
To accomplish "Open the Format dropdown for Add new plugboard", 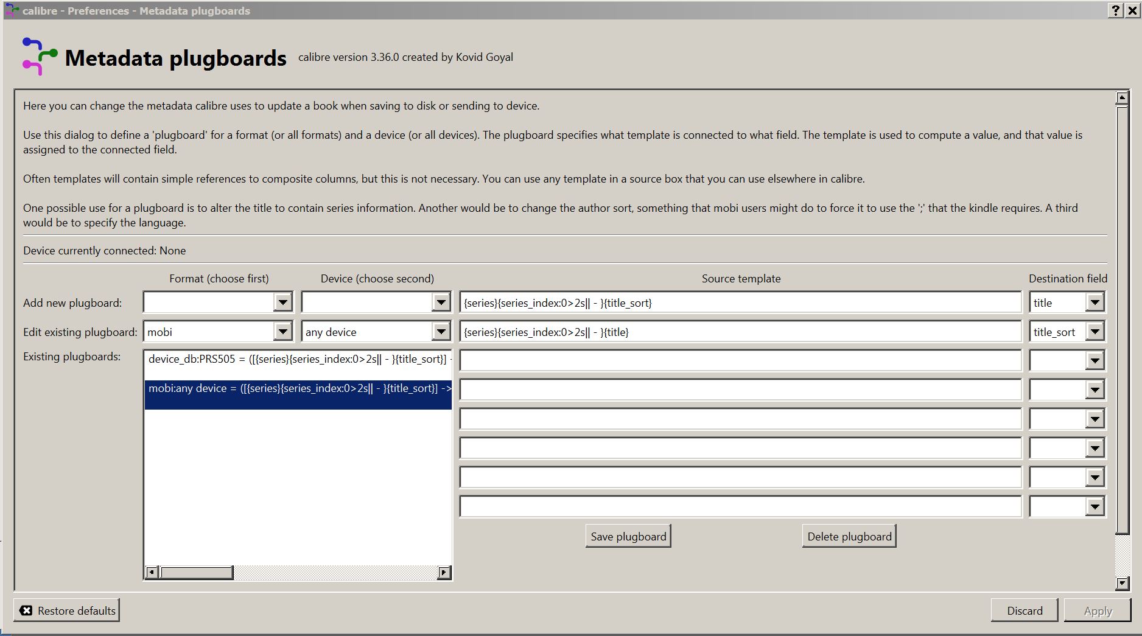I will coord(282,302).
